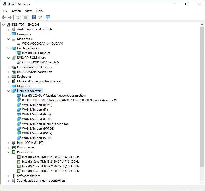Open the Properties toolbar icon

(26, 17)
